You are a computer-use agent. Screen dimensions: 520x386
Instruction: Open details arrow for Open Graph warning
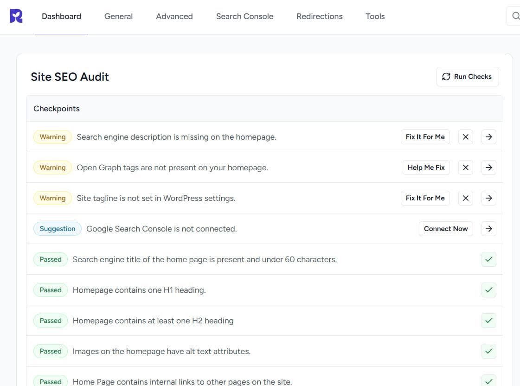coord(488,167)
